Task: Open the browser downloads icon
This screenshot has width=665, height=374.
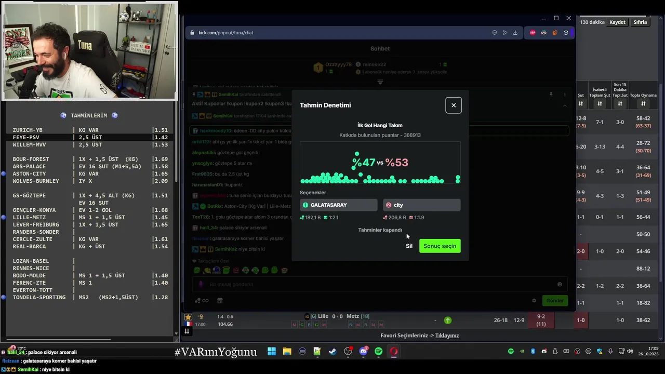Action: tap(515, 33)
